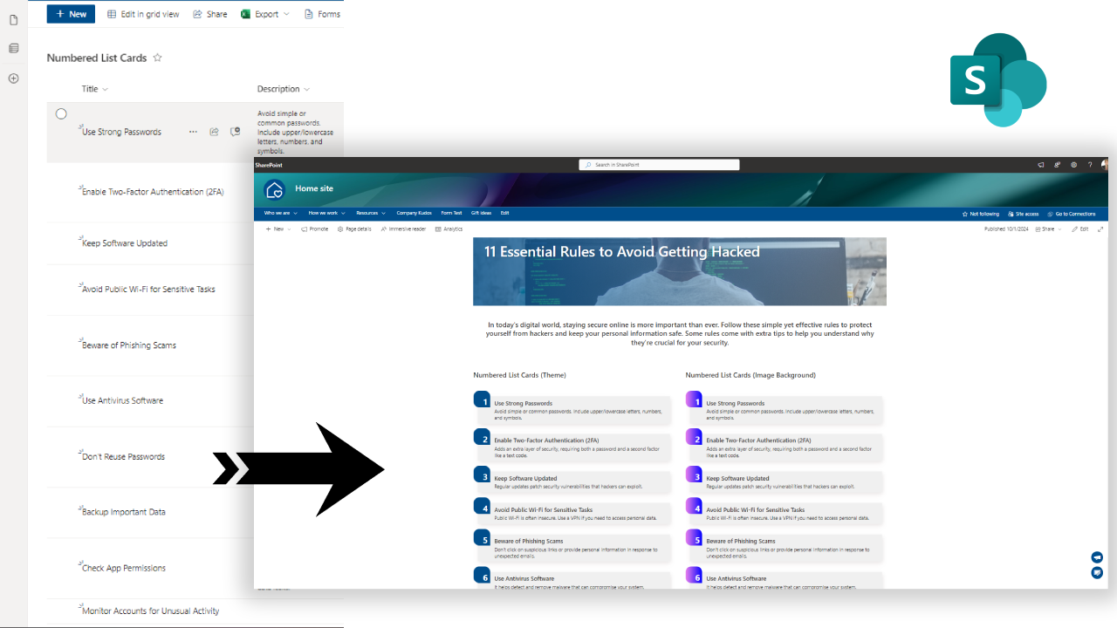Click the megaphone icon in SharePoint header
Screen dimensions: 1117x628
(1041, 165)
